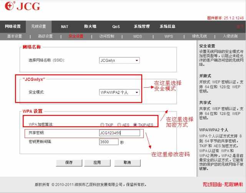Image resolution: width=246 pixels, height=193 pixels.
Task: Click the 密钥更新间隔 field showing 3600
Action: click(x=109, y=142)
